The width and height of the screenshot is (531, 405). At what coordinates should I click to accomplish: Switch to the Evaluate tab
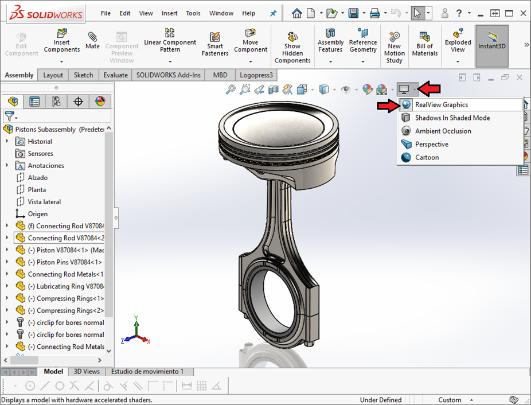point(115,75)
